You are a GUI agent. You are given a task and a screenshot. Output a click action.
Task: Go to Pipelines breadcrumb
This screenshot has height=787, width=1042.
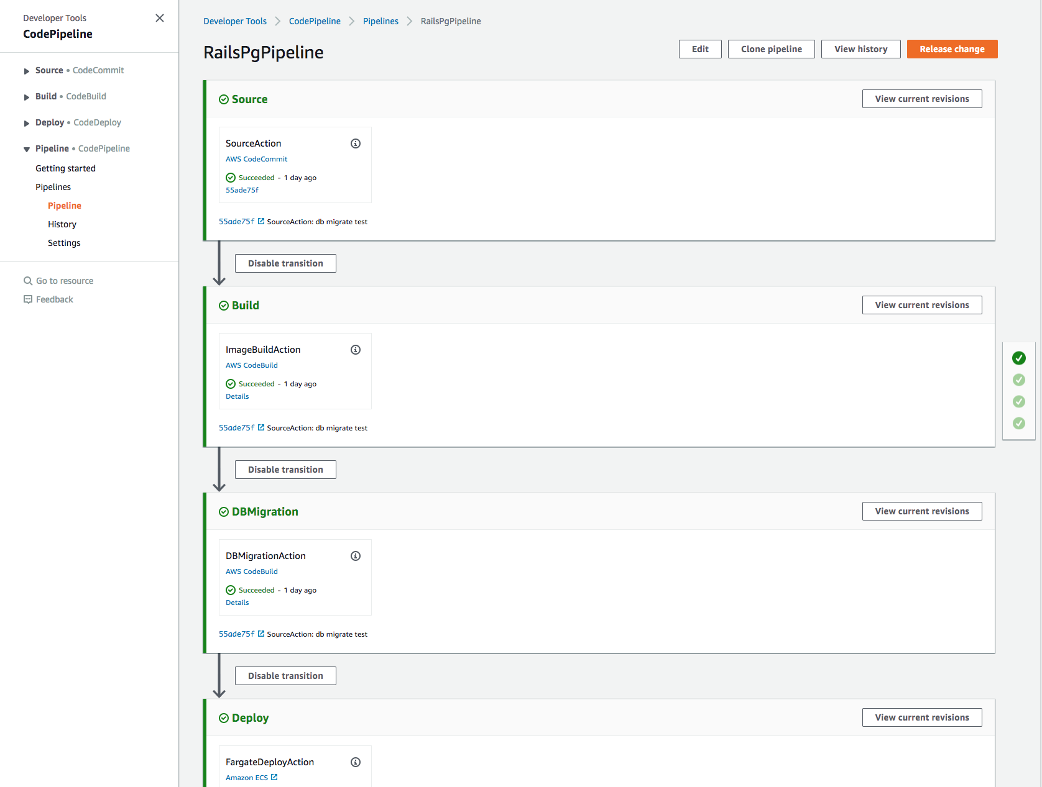(x=380, y=21)
